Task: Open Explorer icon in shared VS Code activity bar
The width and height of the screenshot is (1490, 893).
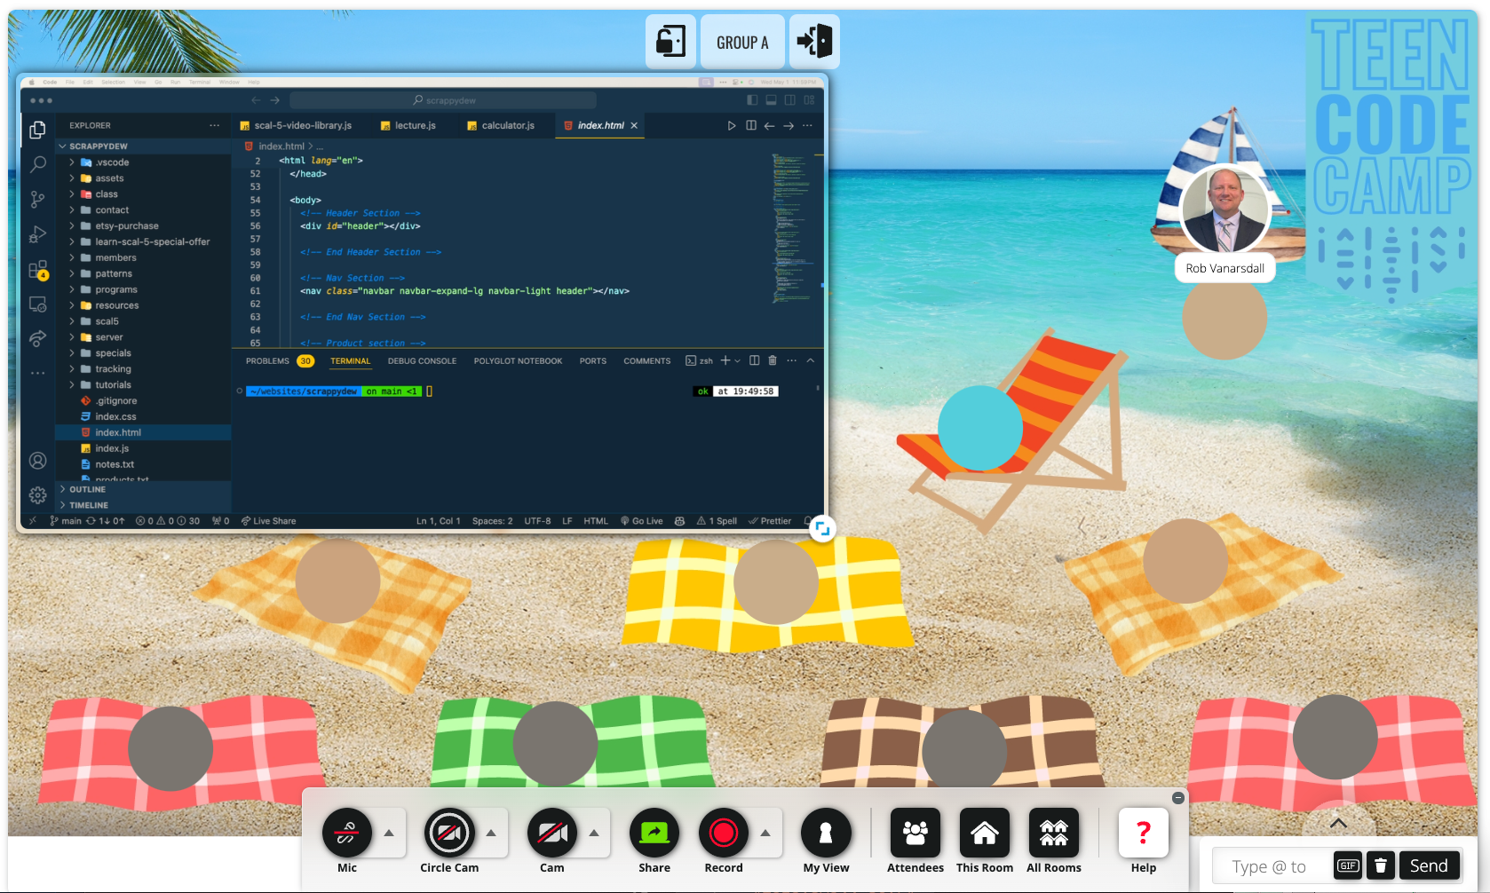Action: [x=37, y=130]
